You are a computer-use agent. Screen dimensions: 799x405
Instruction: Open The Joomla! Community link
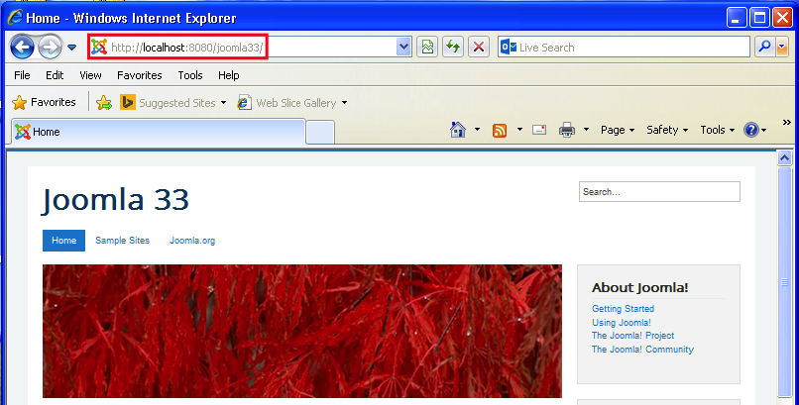pyautogui.click(x=642, y=350)
